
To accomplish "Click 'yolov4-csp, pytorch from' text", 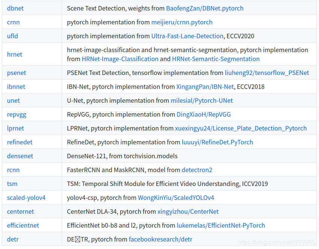I will click(x=101, y=198).
